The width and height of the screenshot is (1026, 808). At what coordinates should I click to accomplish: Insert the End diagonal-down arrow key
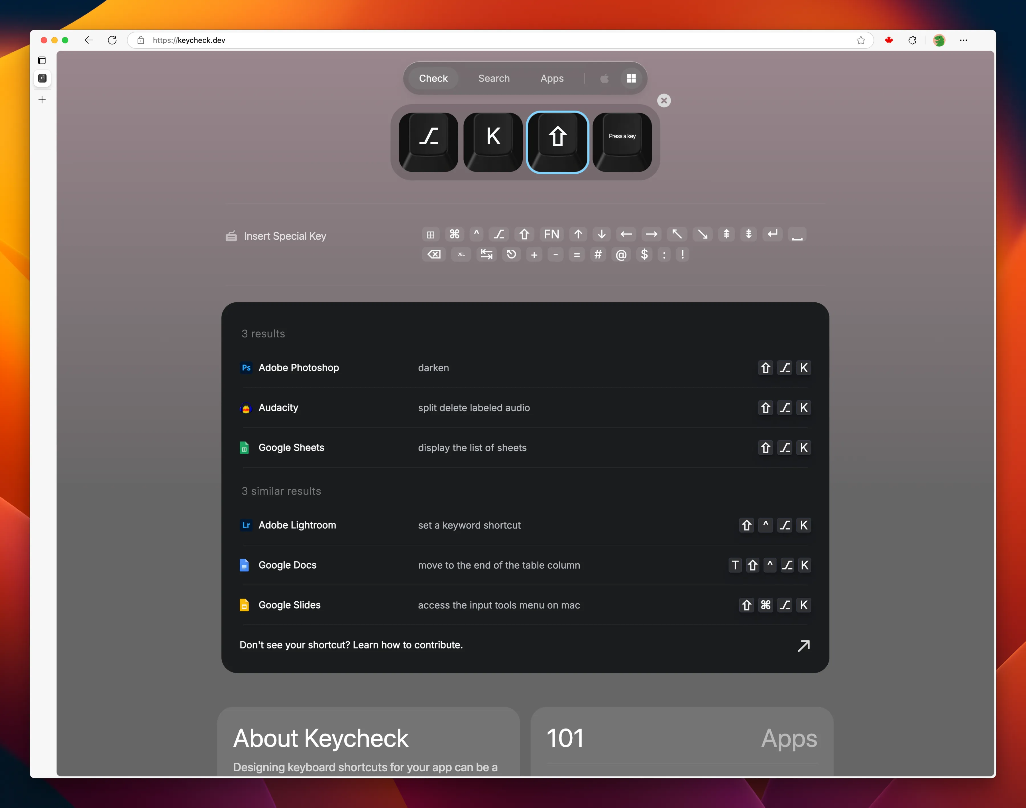click(703, 234)
